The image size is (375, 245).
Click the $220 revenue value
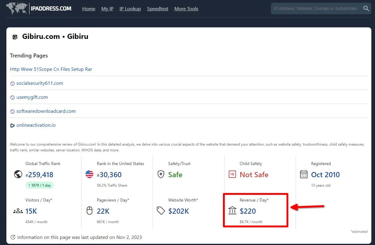[248, 211]
